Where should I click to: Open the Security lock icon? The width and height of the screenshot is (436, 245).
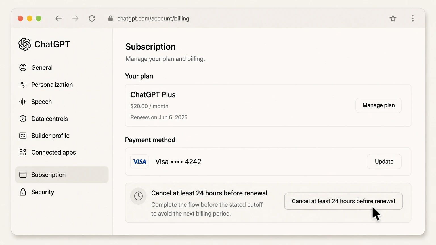pos(23,192)
